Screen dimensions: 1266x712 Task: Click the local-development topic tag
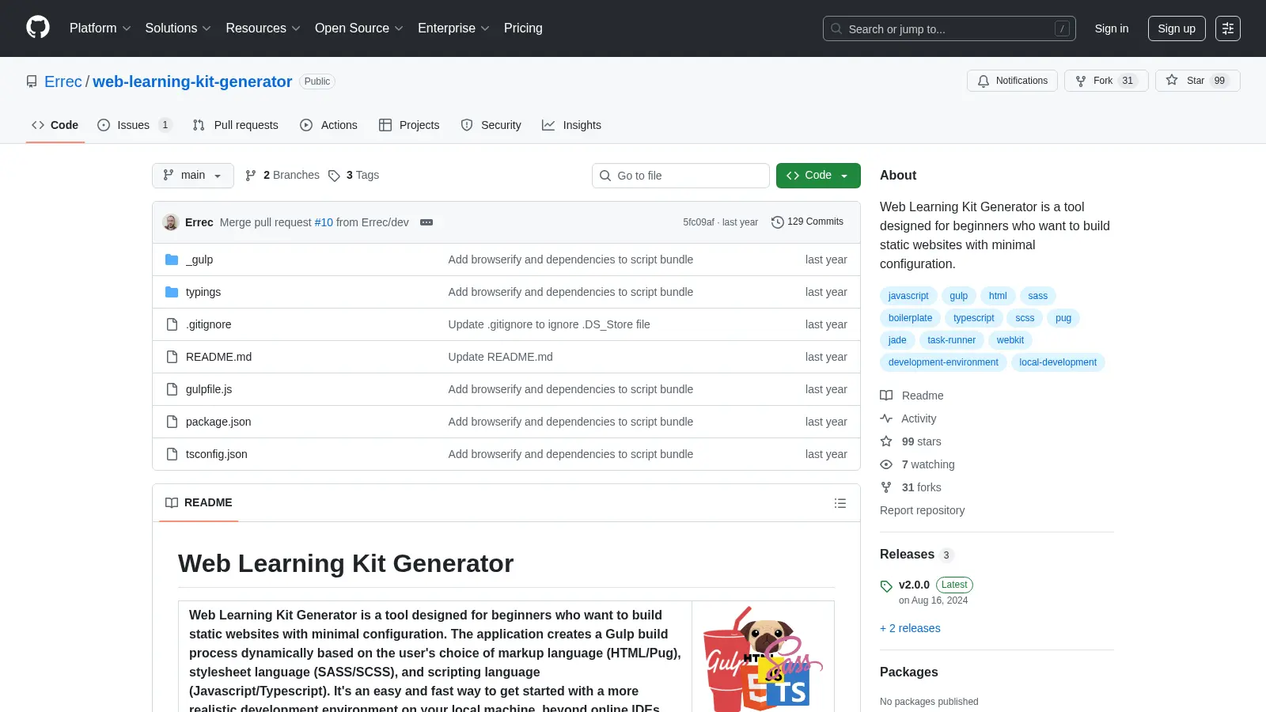pos(1058,362)
